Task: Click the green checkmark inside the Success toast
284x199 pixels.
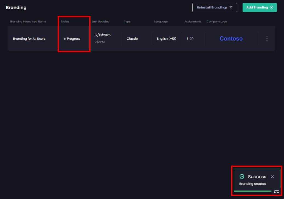Action: pyautogui.click(x=242, y=177)
